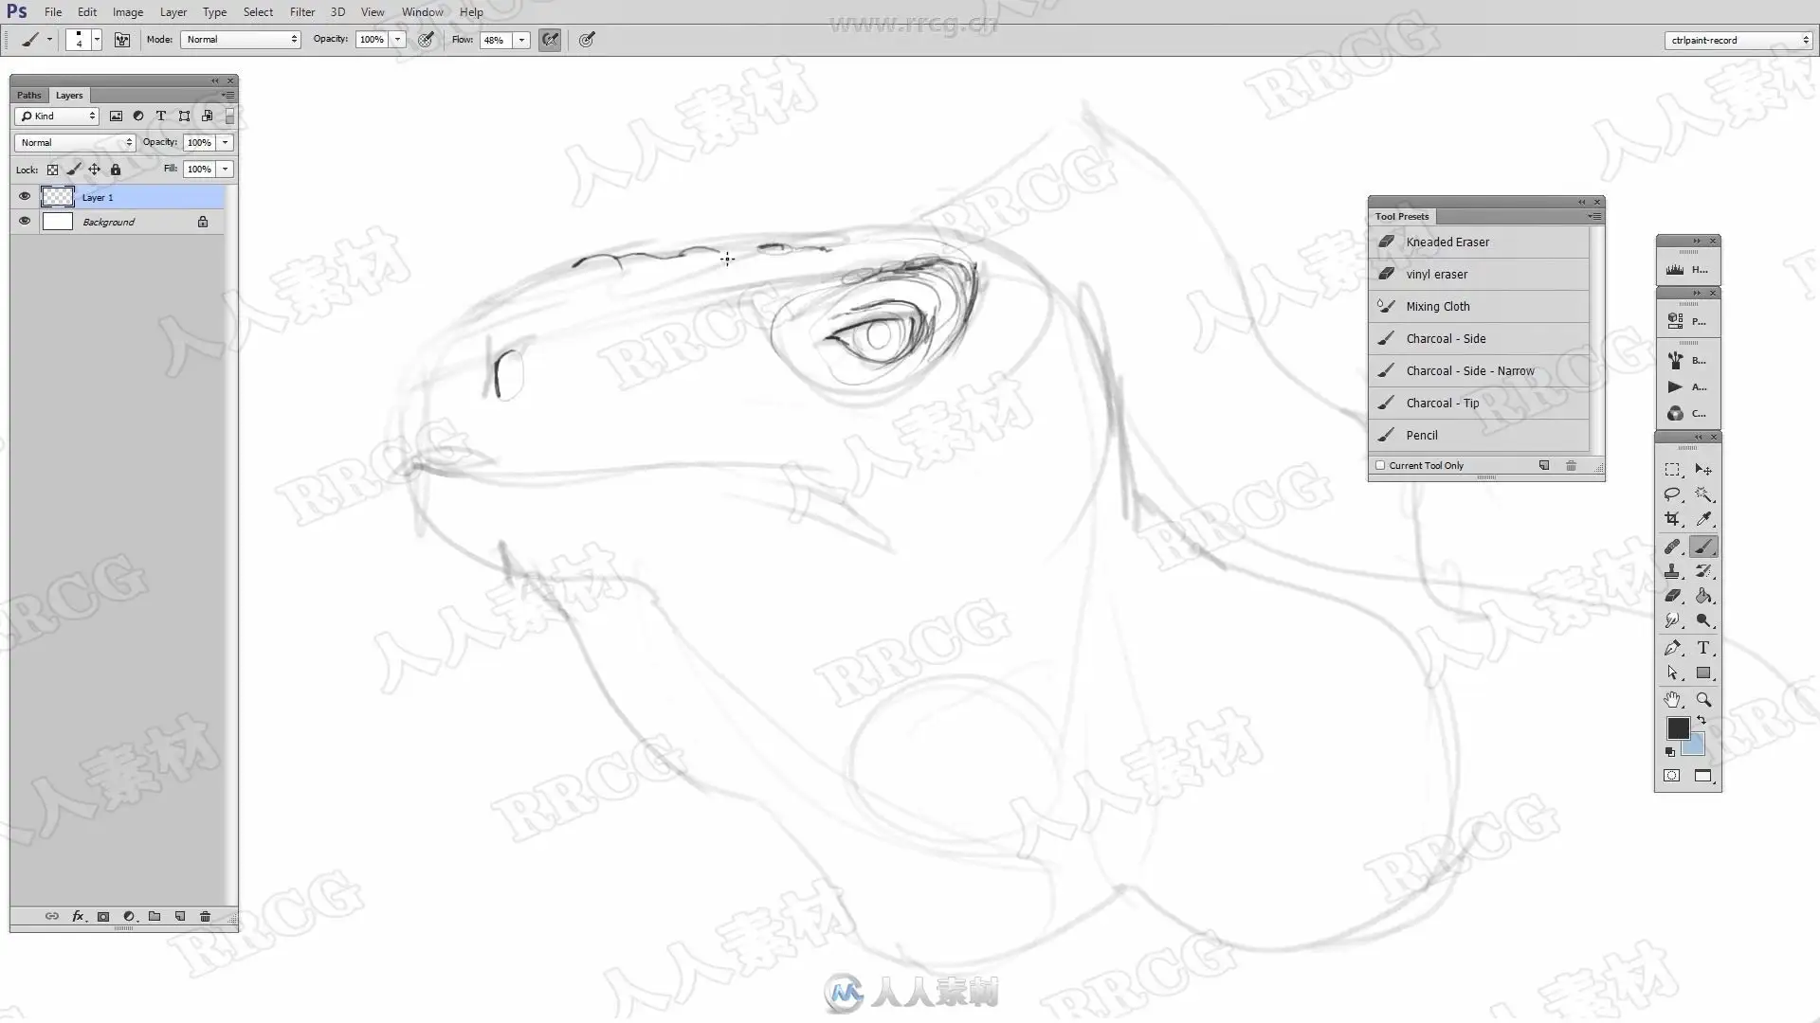Viewport: 1820px width, 1023px height.
Task: Select the Paint Bucket tool
Action: point(1703,596)
